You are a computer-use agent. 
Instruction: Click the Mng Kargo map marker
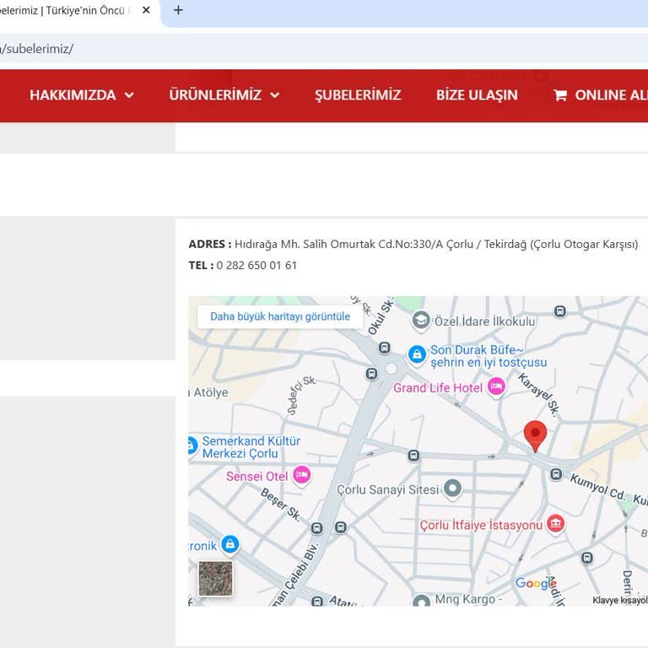[x=421, y=602]
